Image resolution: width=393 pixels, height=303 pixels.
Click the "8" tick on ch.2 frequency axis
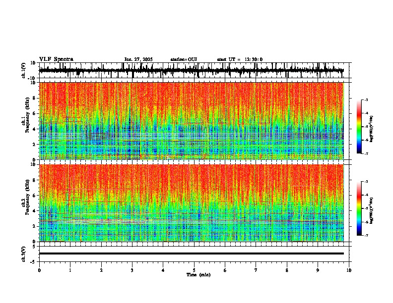[35, 180]
